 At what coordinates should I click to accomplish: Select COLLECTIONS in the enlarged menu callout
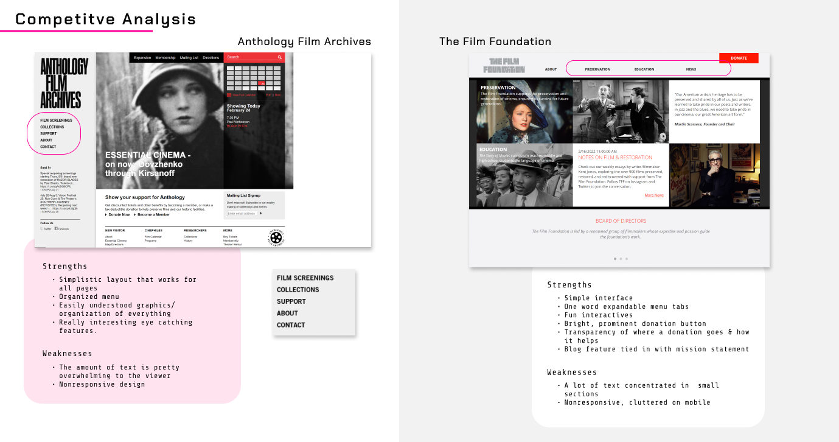click(x=298, y=290)
